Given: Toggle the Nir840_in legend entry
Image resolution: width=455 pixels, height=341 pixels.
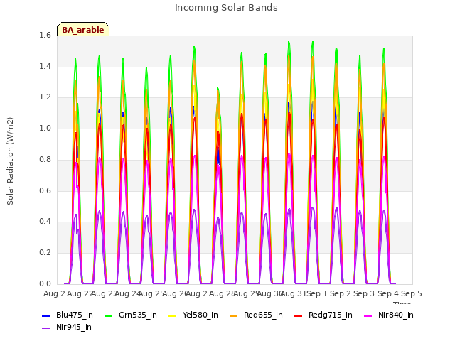Looking at the screenshot, I should [389, 315].
